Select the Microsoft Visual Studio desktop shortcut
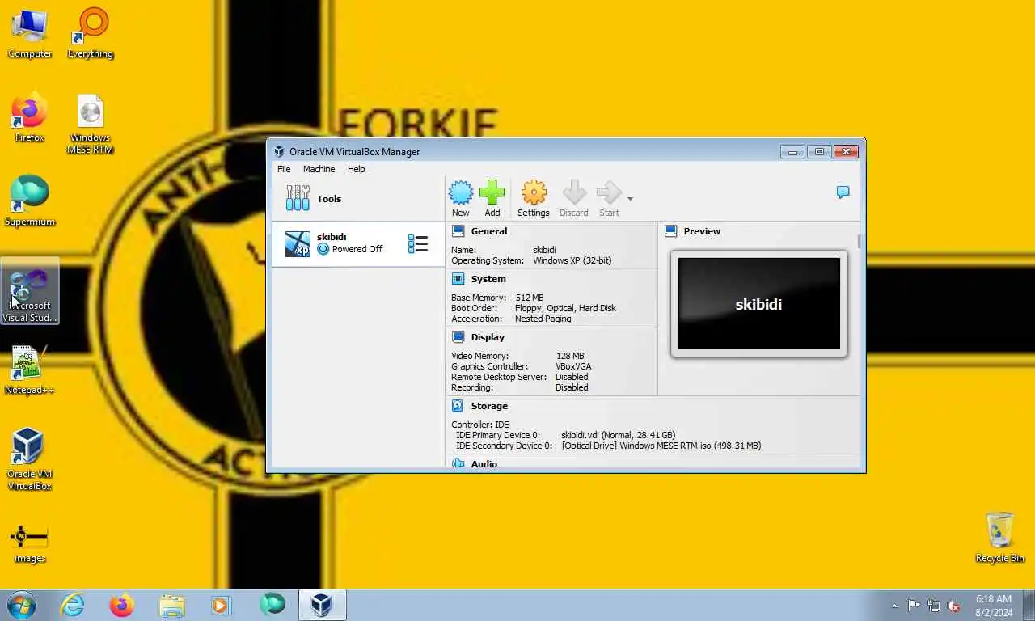The width and height of the screenshot is (1035, 621). point(30,292)
